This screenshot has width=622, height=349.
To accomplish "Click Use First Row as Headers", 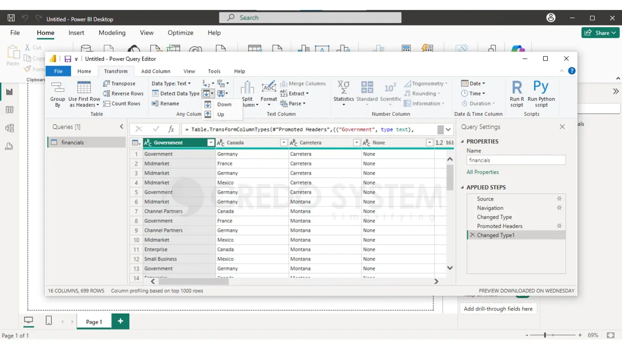I will pyautogui.click(x=84, y=95).
